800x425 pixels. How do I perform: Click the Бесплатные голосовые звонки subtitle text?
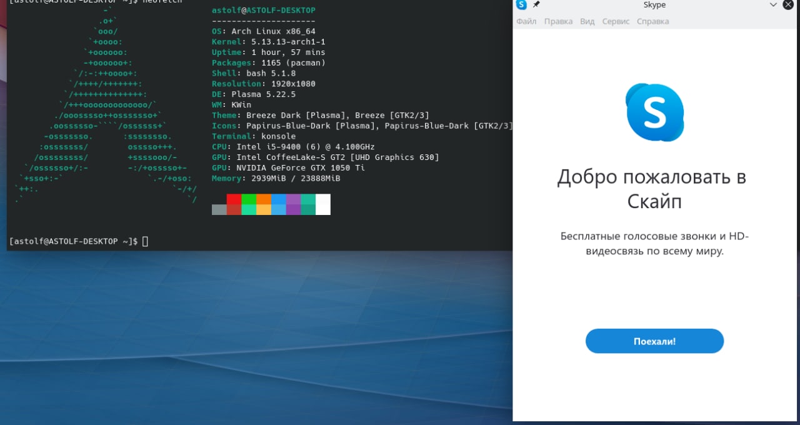pyautogui.click(x=654, y=244)
